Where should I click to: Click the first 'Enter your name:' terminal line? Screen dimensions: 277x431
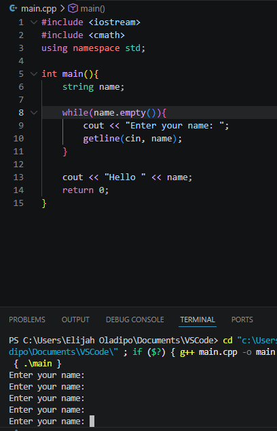(47, 375)
